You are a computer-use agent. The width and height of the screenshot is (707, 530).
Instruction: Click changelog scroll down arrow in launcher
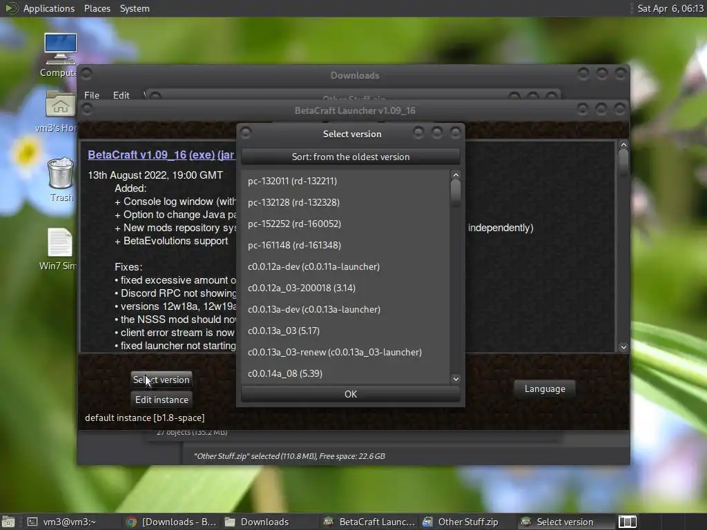[623, 347]
